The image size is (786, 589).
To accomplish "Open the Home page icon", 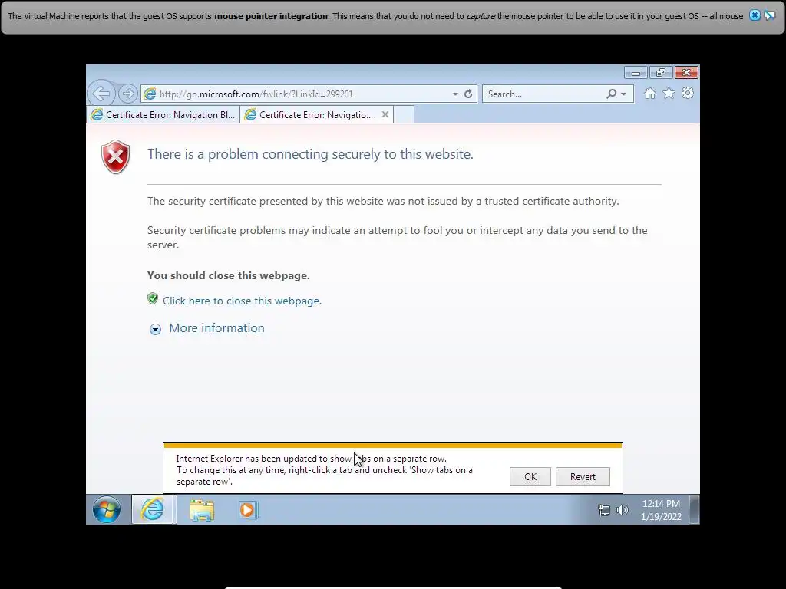I will click(x=649, y=94).
